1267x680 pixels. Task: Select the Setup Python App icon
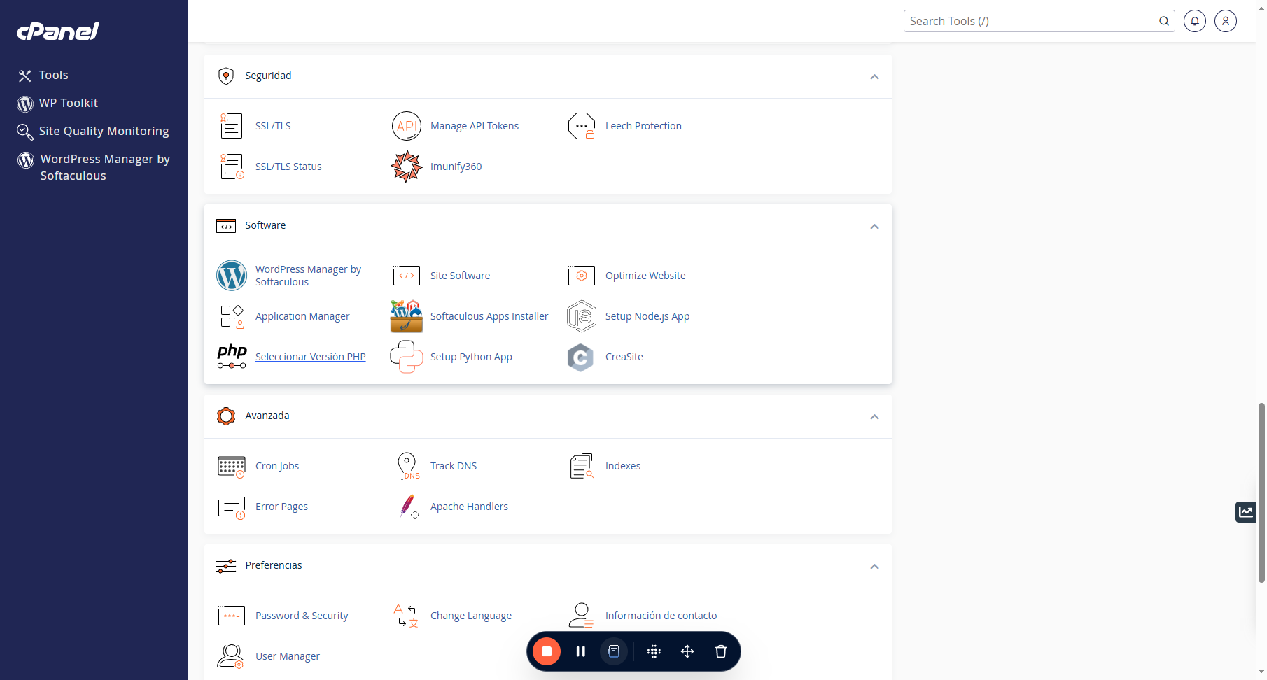point(407,357)
